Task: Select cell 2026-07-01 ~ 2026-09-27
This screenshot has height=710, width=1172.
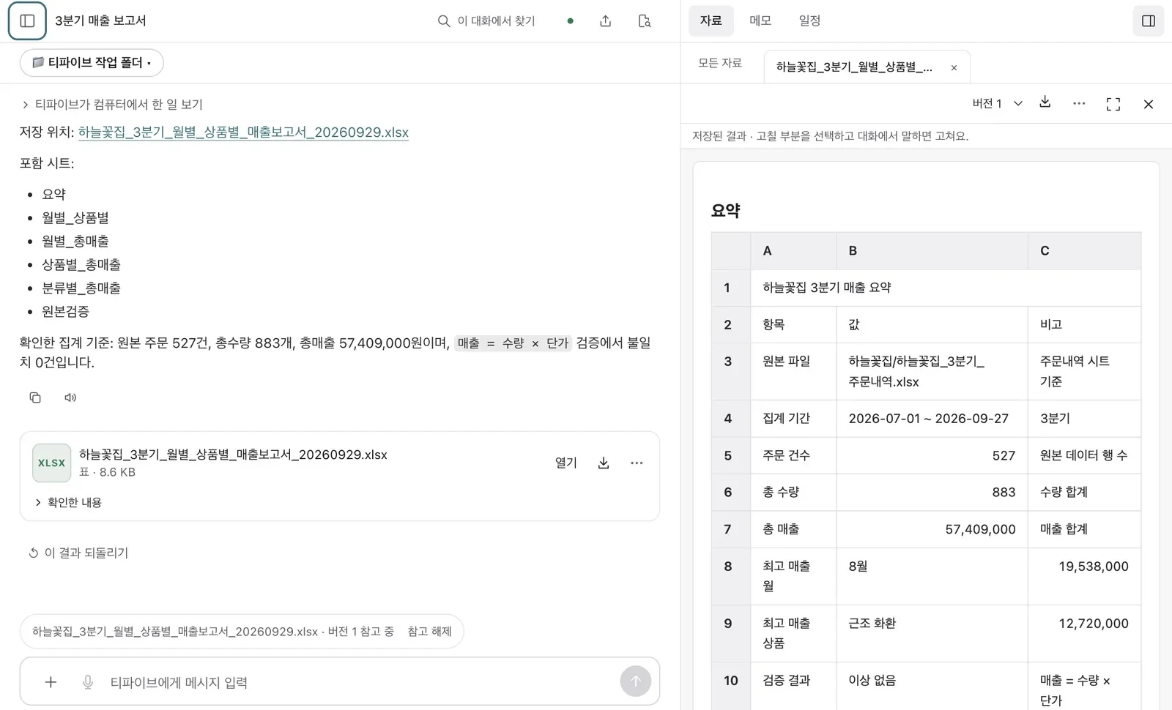Action: click(x=932, y=419)
